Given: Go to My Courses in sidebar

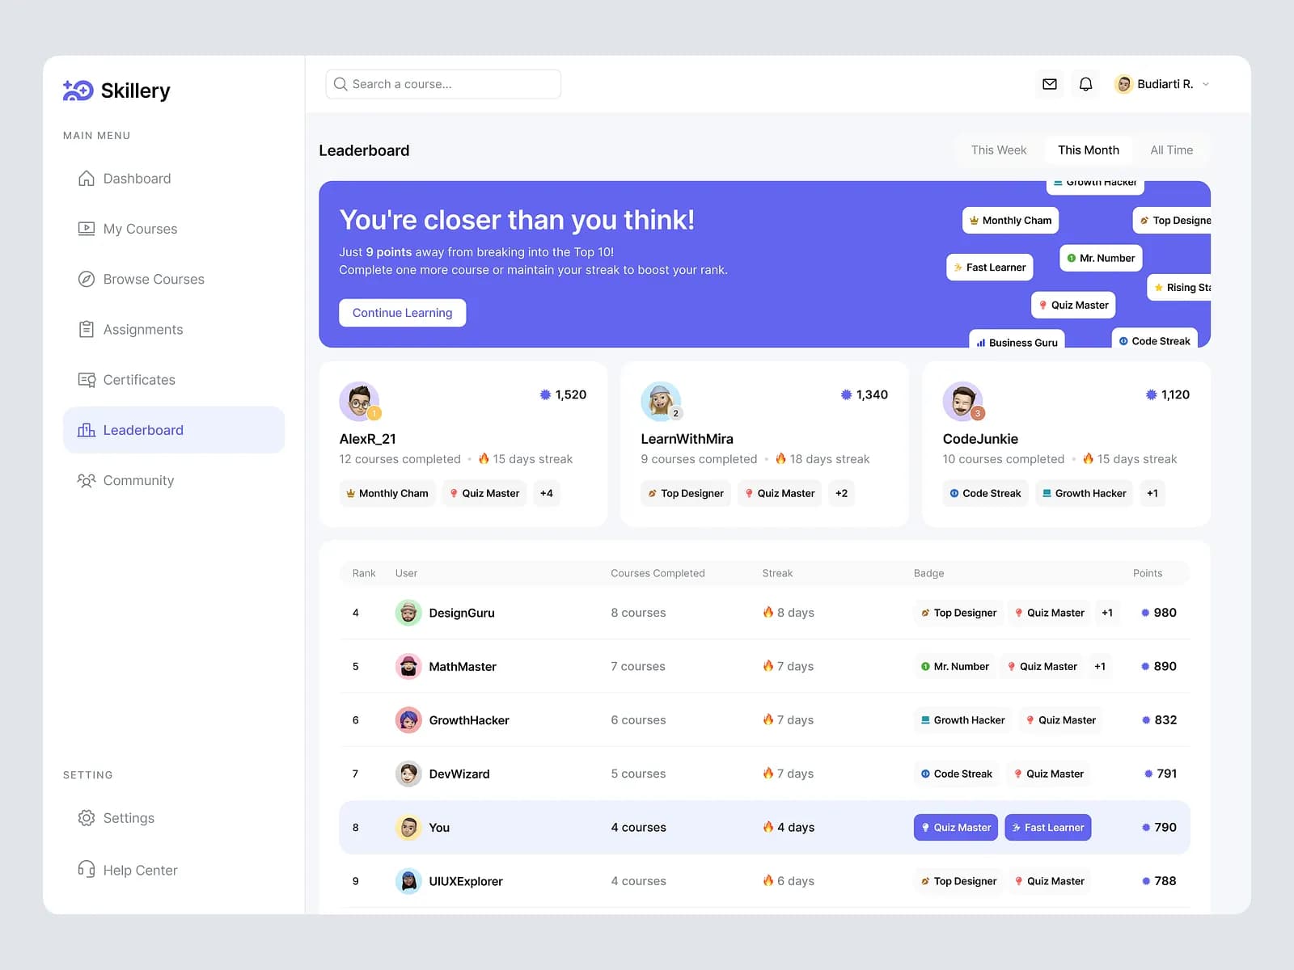Looking at the screenshot, I should pos(140,229).
